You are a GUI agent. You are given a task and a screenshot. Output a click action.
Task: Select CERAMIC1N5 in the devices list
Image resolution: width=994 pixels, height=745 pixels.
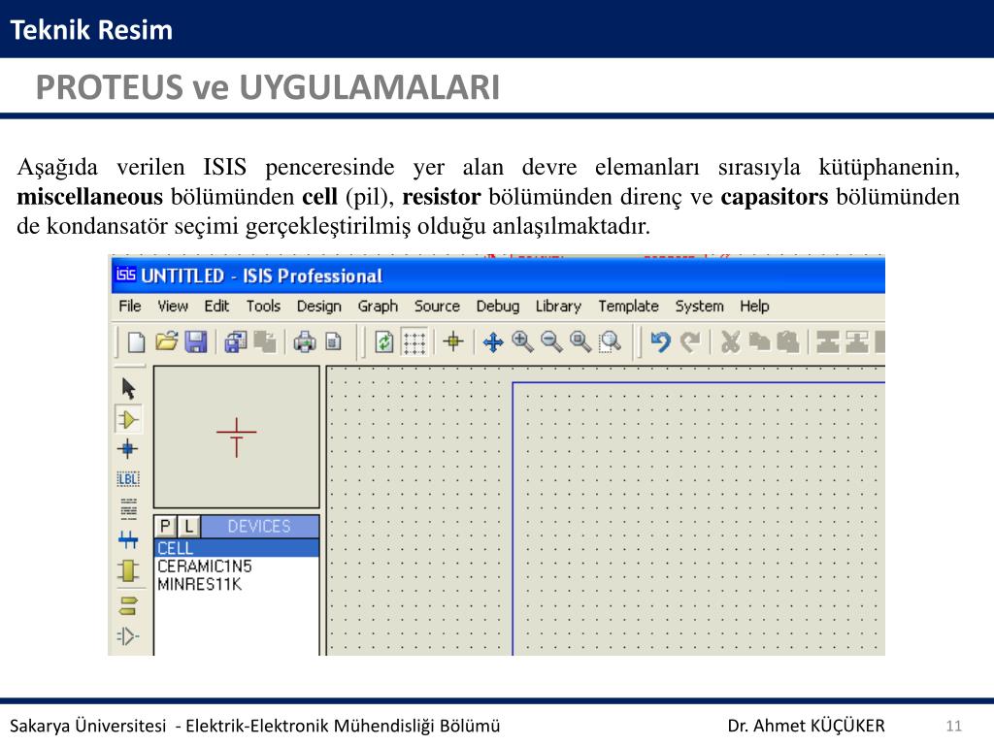(237, 566)
